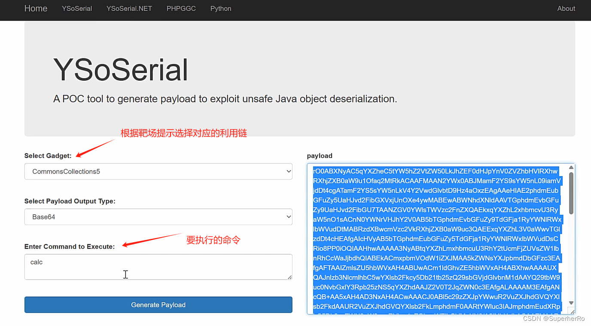Click payload scrollbar down arrow
591x326 pixels.
tap(571, 303)
